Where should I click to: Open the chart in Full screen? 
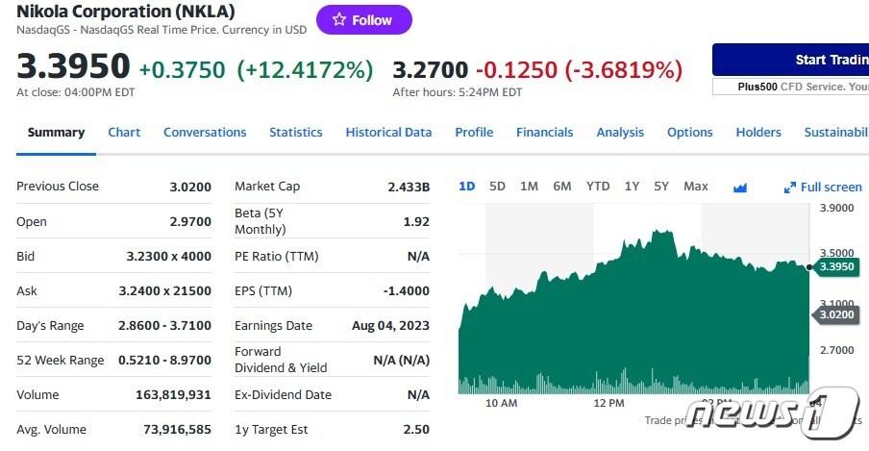[823, 187]
